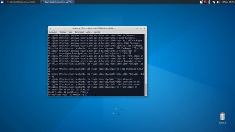Open the volume speaker indicator
Image resolution: width=235 pixels, height=132 pixels.
(x=218, y=2)
